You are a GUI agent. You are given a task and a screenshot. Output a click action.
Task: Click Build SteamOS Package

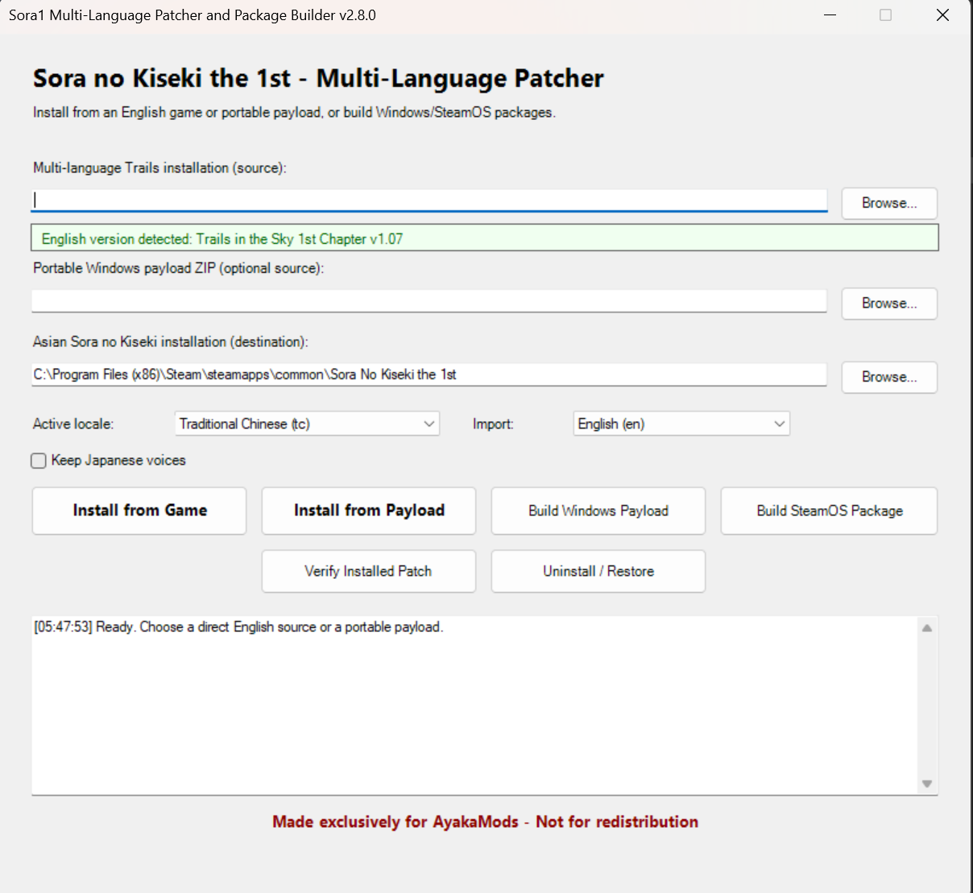(830, 511)
